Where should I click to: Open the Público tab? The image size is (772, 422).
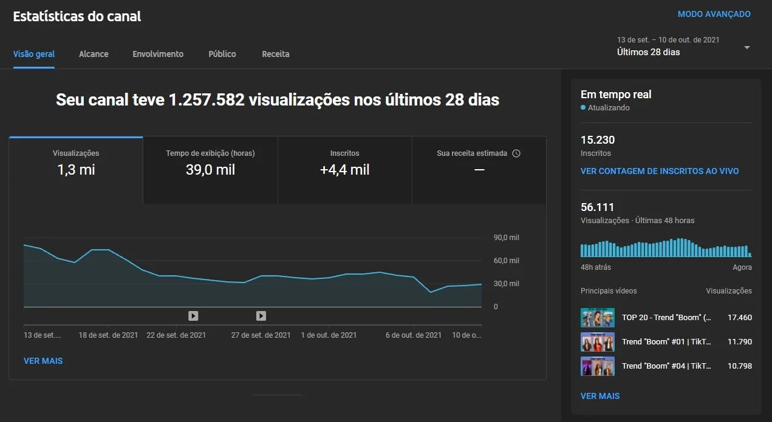(x=222, y=54)
